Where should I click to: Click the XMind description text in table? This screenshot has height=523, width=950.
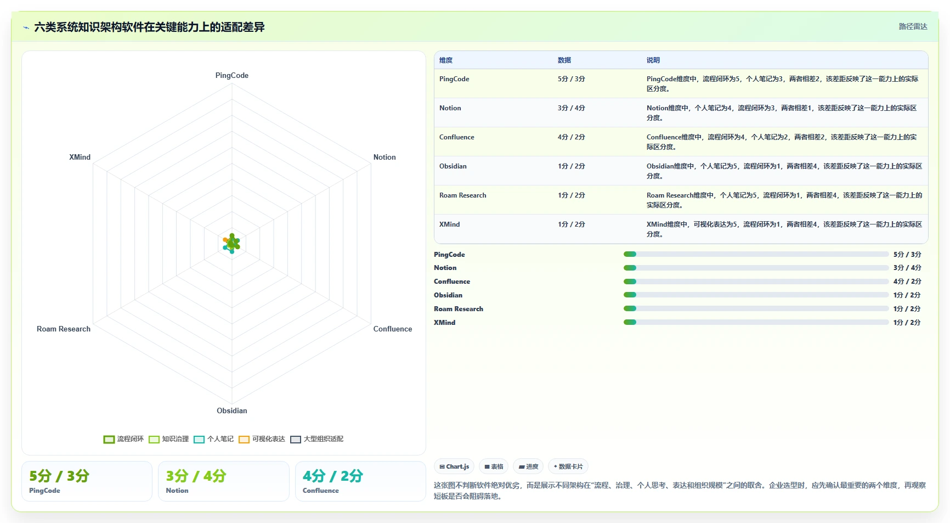784,229
